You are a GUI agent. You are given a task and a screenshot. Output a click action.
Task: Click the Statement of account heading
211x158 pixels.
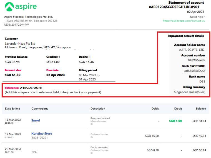click(186, 3)
